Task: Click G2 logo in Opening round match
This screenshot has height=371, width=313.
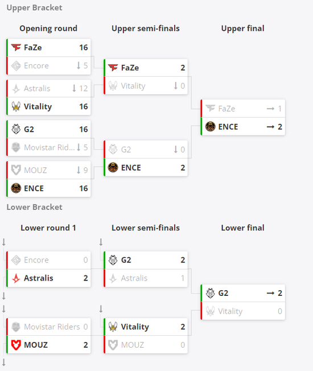Action: click(16, 129)
